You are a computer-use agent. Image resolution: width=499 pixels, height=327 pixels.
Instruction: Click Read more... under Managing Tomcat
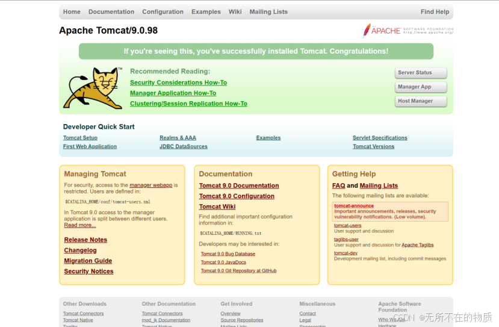pos(80,225)
